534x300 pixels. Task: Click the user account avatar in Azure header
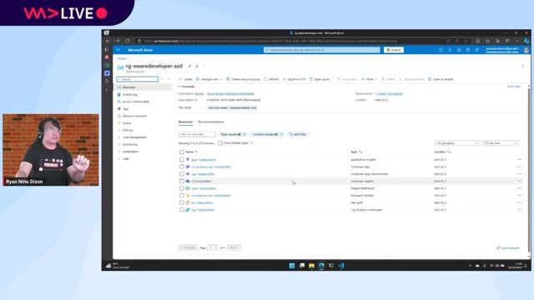(x=526, y=50)
